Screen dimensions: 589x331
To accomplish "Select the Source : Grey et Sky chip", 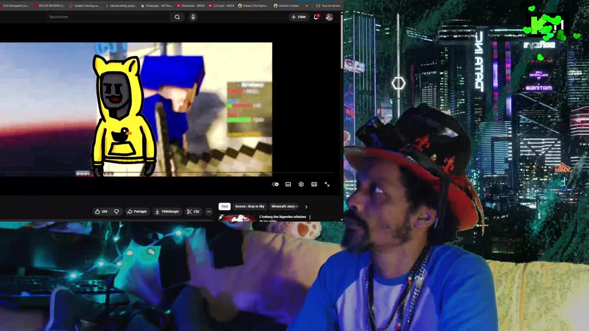I will pos(250,206).
